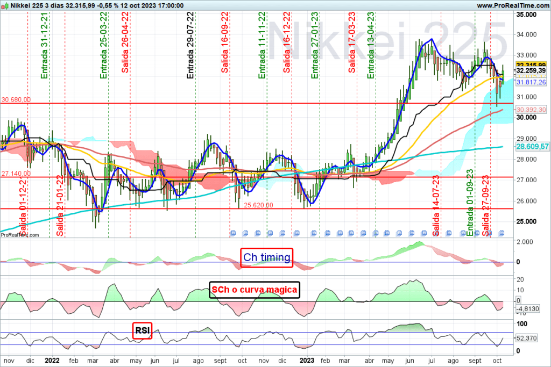The image size is (551, 367).
Task: Click the 32.259,39 price tag
Action: 531,70
